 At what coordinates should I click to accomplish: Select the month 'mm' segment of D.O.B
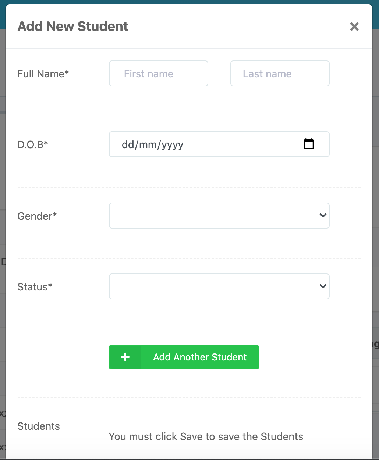[x=148, y=144]
